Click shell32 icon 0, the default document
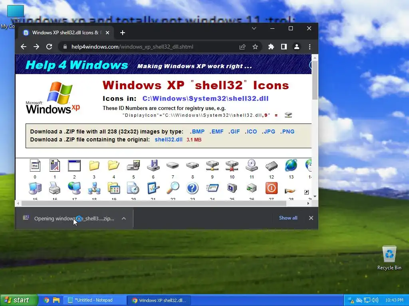Screen dimensions: 409x306 [35, 165]
